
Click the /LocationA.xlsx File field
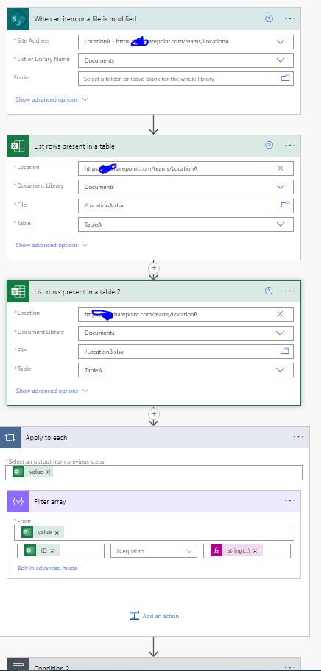tap(186, 205)
